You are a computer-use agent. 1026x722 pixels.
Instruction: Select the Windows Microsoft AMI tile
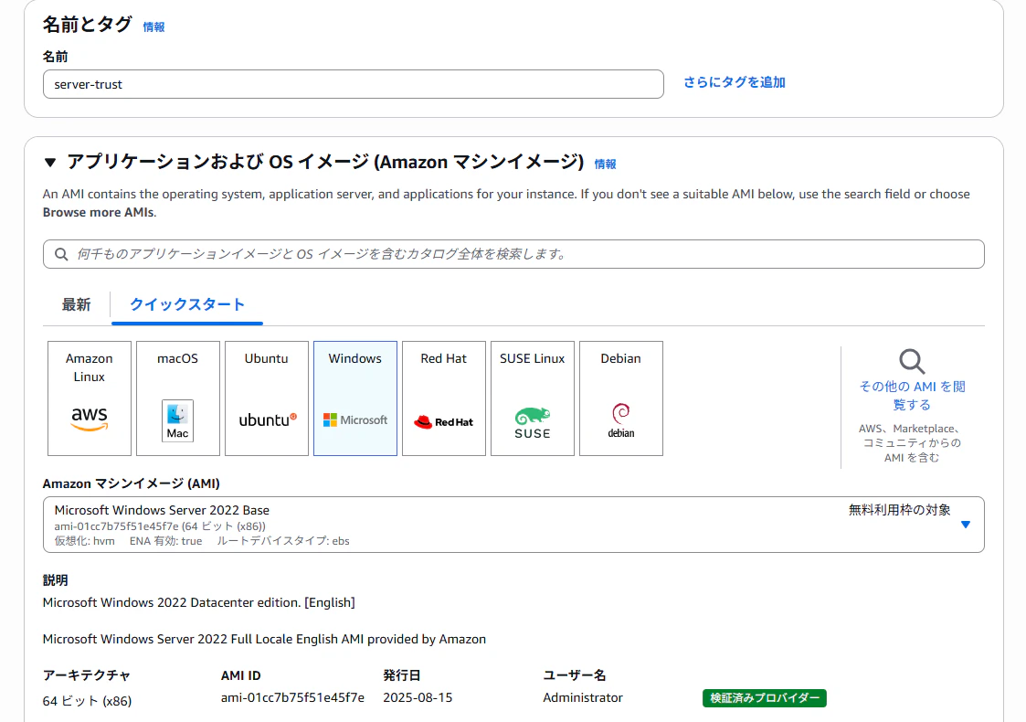355,398
